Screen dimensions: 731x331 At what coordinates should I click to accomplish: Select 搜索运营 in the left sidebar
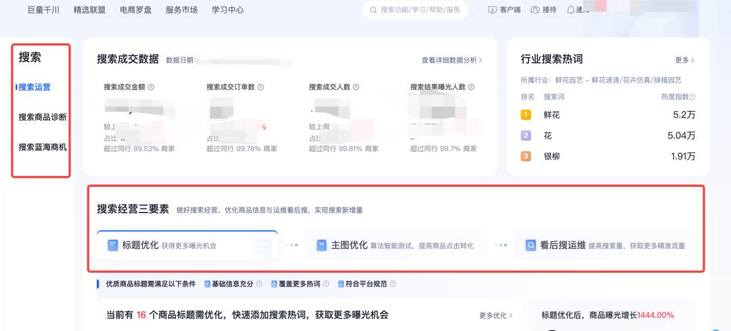[x=35, y=87]
